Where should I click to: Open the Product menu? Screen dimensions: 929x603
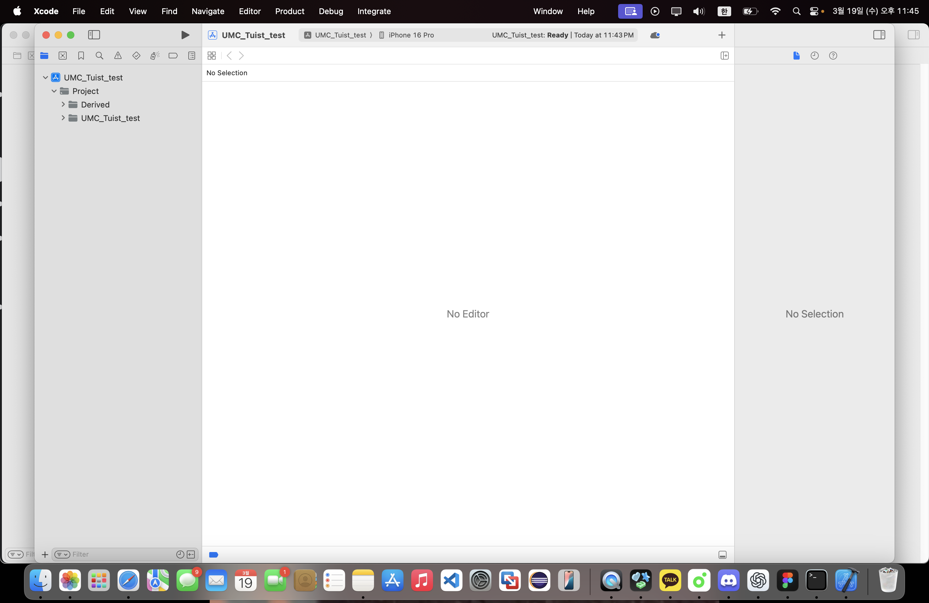pos(289,11)
